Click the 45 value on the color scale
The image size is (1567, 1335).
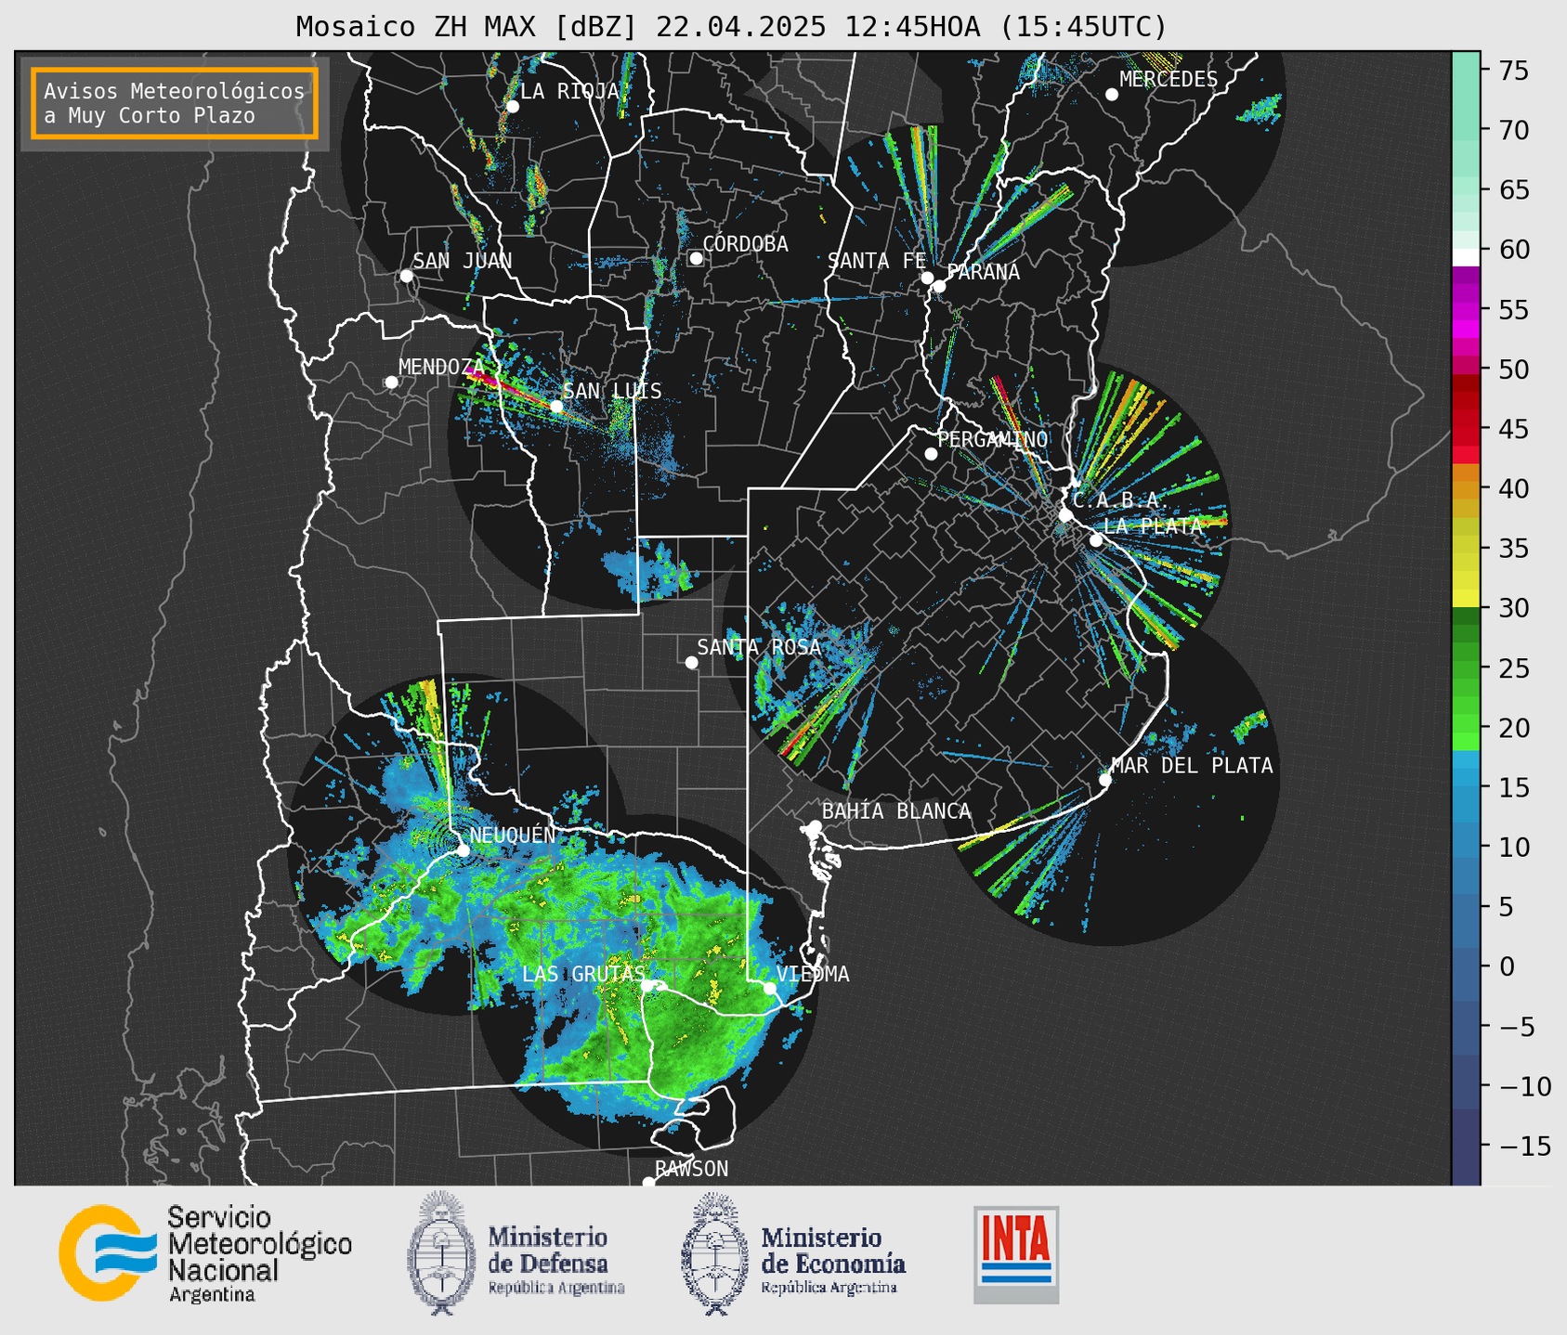coord(1513,429)
